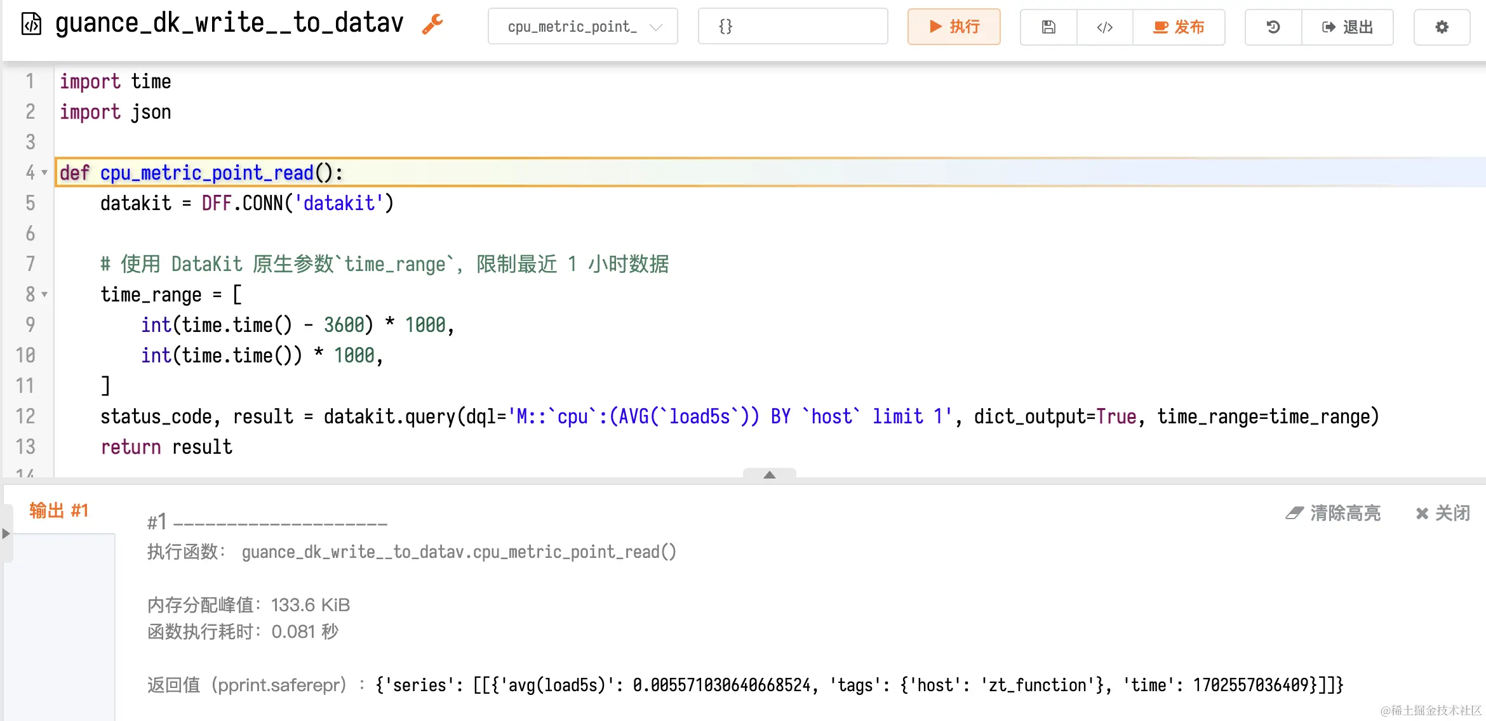Open the code diff view icon
This screenshot has width=1486, height=721.
coord(1104,27)
